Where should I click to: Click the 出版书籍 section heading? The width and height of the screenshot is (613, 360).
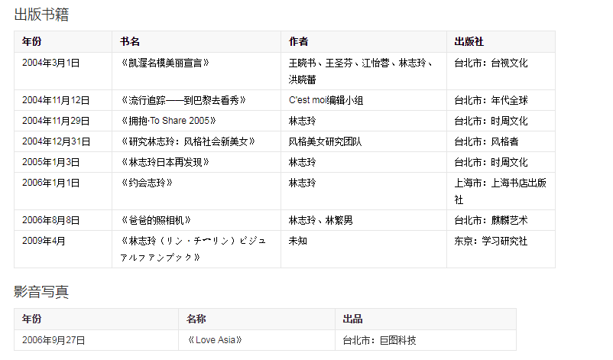click(41, 14)
